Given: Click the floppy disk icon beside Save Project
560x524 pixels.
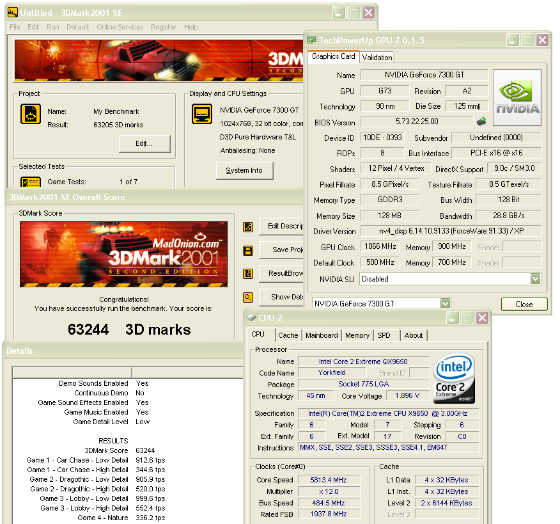Looking at the screenshot, I should click(x=248, y=251).
